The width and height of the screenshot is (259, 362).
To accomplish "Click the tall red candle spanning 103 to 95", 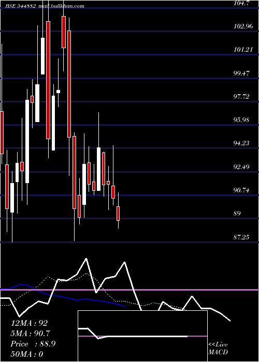I will coord(69,84).
